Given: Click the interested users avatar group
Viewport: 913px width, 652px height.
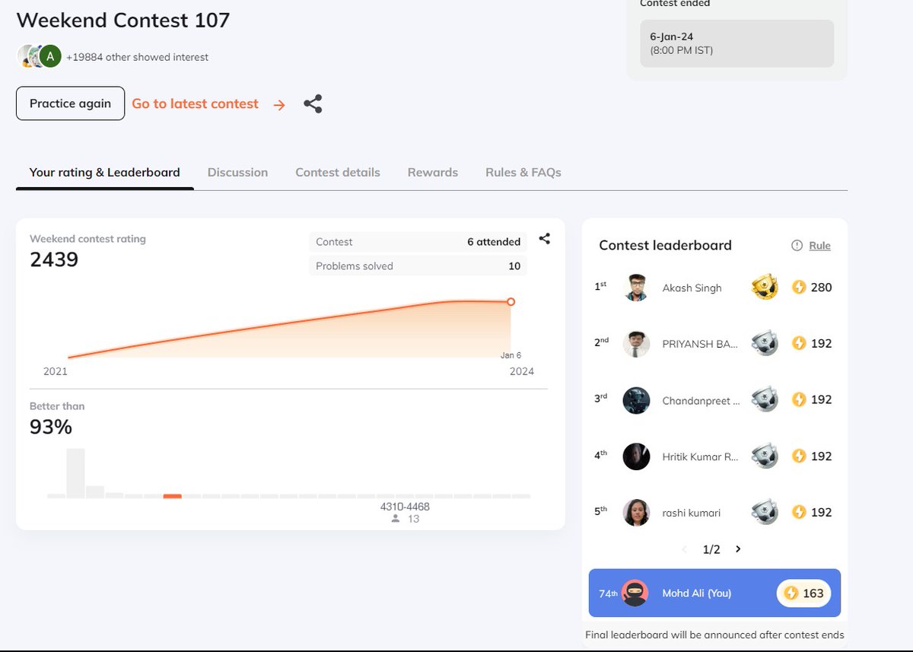Looking at the screenshot, I should point(40,56).
